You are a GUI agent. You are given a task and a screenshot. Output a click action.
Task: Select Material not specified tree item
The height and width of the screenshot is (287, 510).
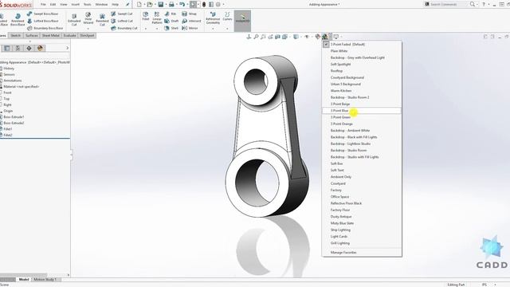point(22,87)
